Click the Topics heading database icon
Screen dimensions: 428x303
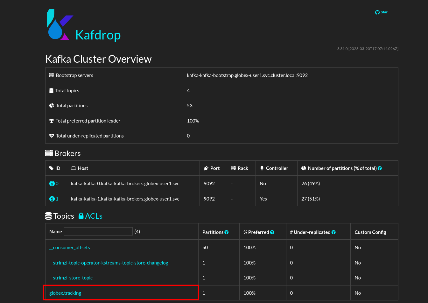tap(48, 216)
